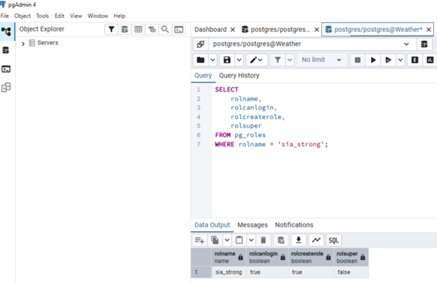The width and height of the screenshot is (437, 283).
Task: Click the rolcanlogin column header
Action: pos(267,257)
